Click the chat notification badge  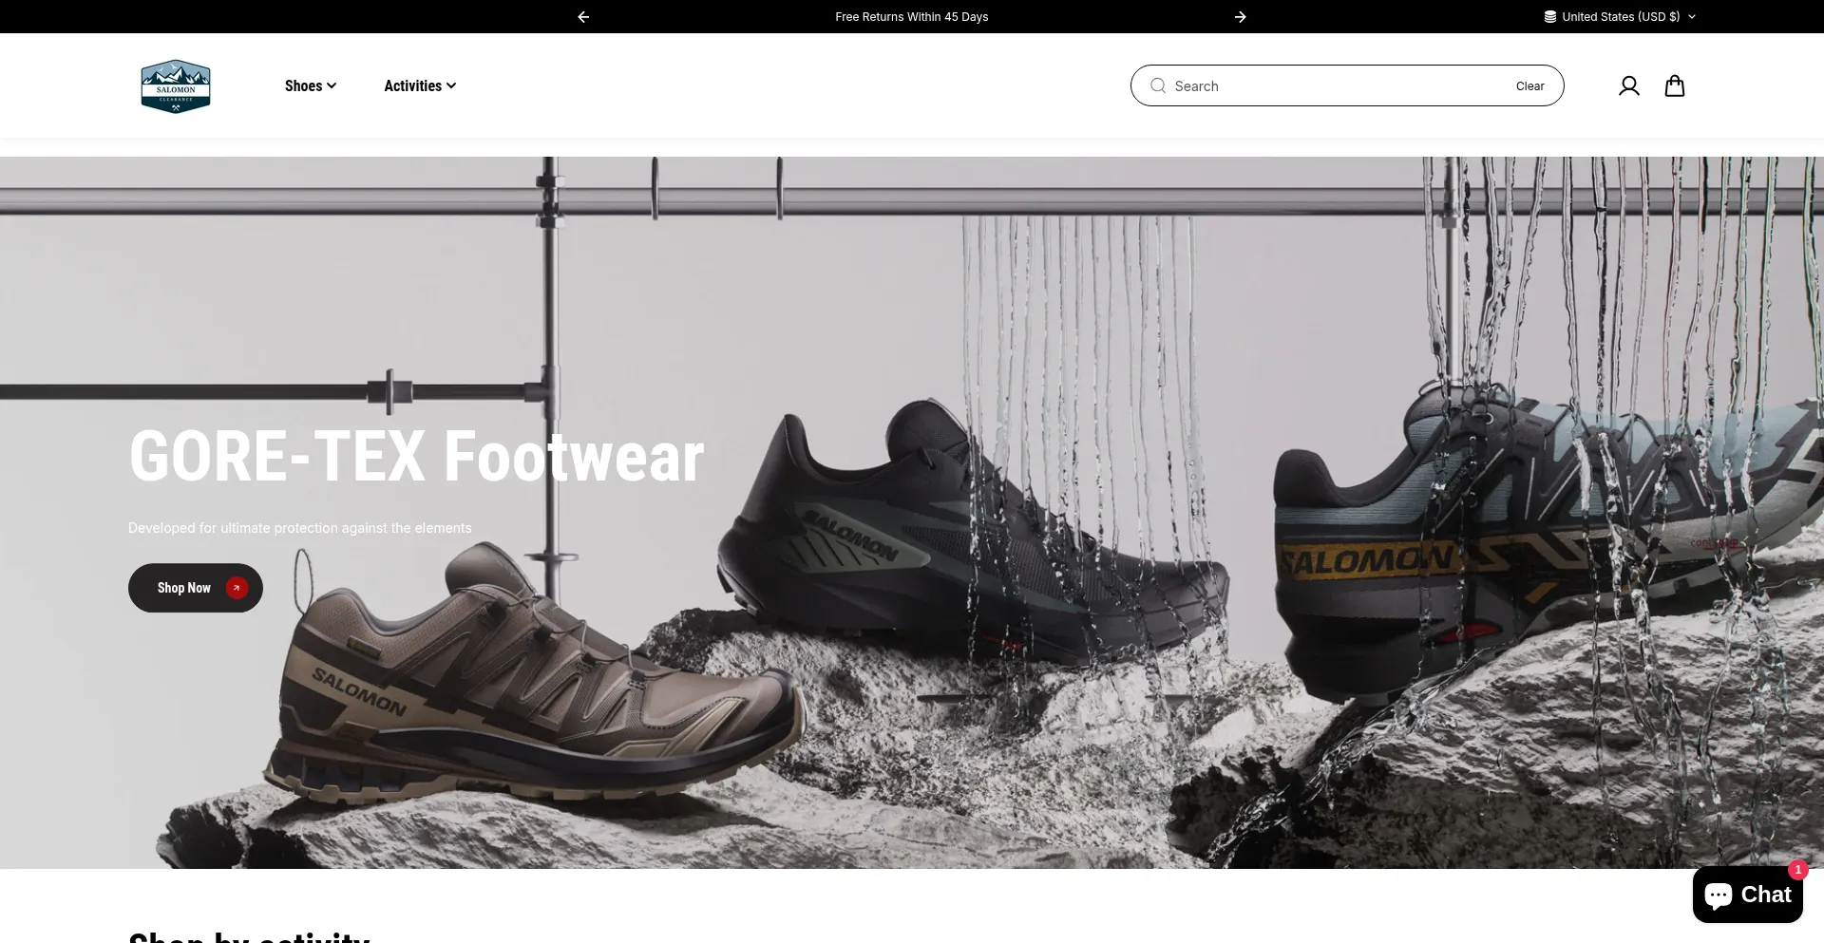(1798, 870)
